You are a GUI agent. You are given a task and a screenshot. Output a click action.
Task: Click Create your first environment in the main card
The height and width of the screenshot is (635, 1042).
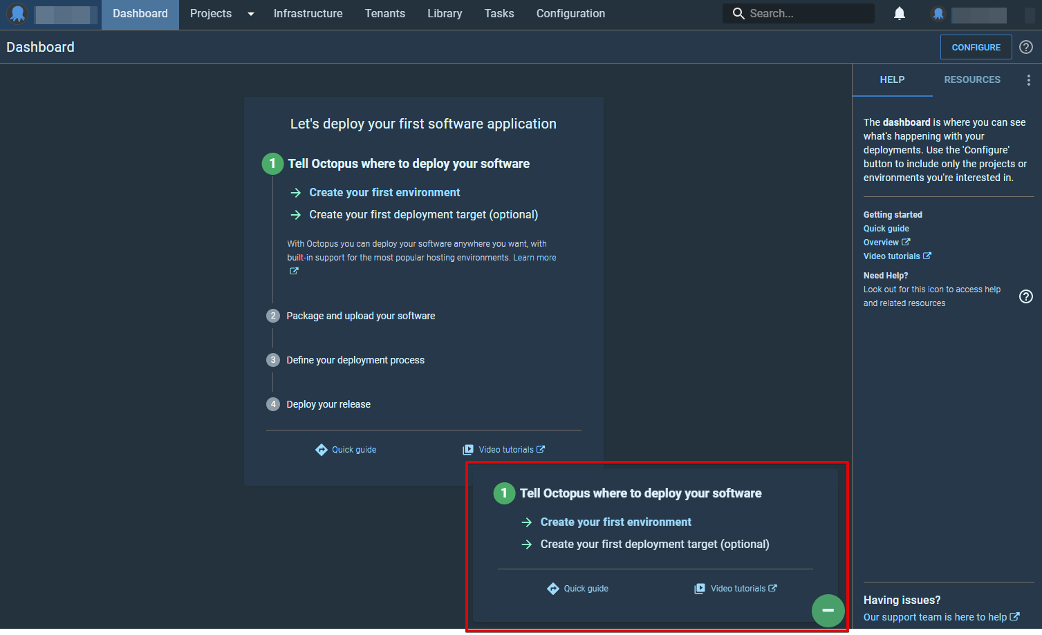tap(384, 193)
